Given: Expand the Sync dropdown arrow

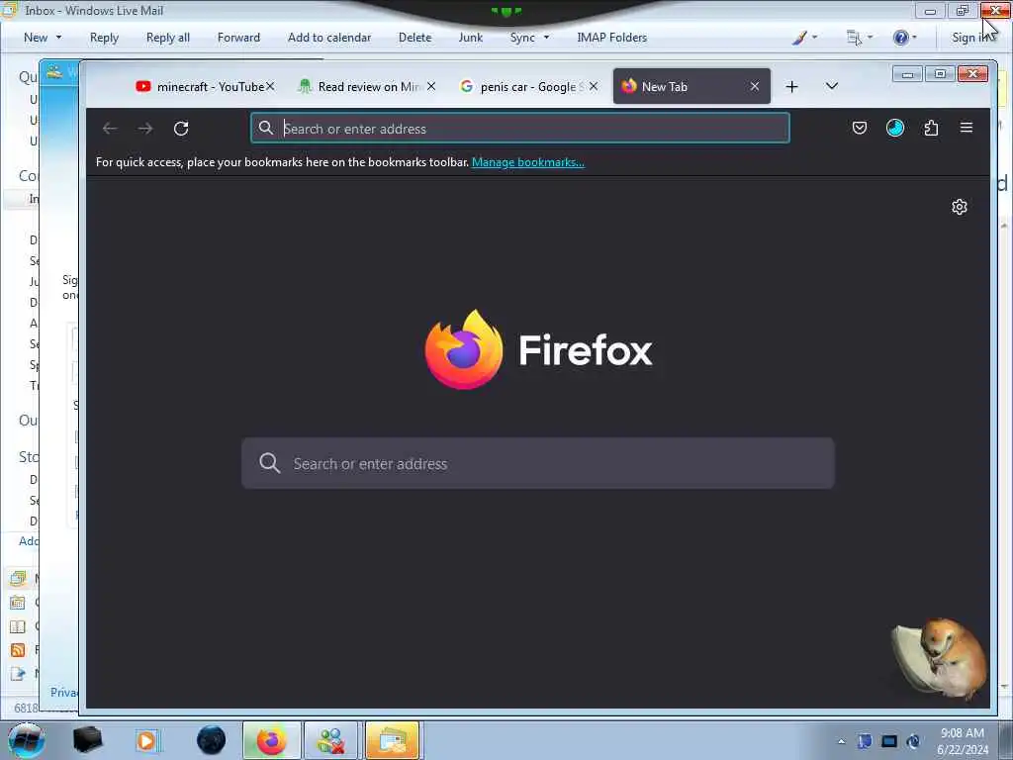Looking at the screenshot, I should [546, 38].
